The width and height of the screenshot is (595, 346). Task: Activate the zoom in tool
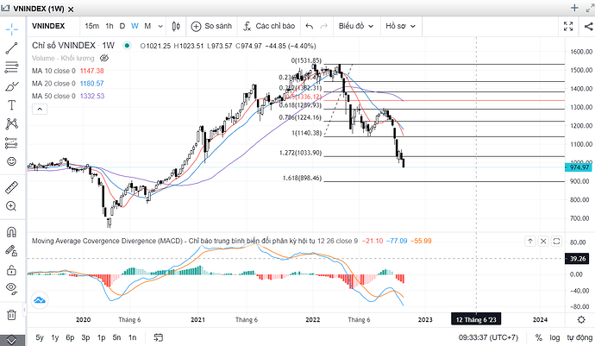point(11,206)
